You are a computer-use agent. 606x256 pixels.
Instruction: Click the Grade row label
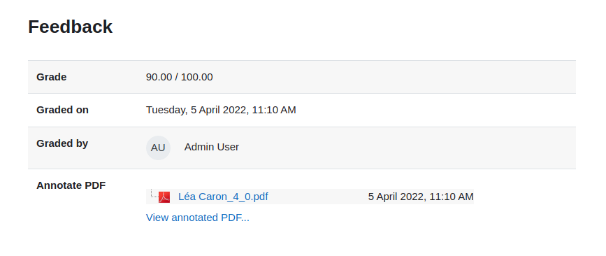(52, 77)
